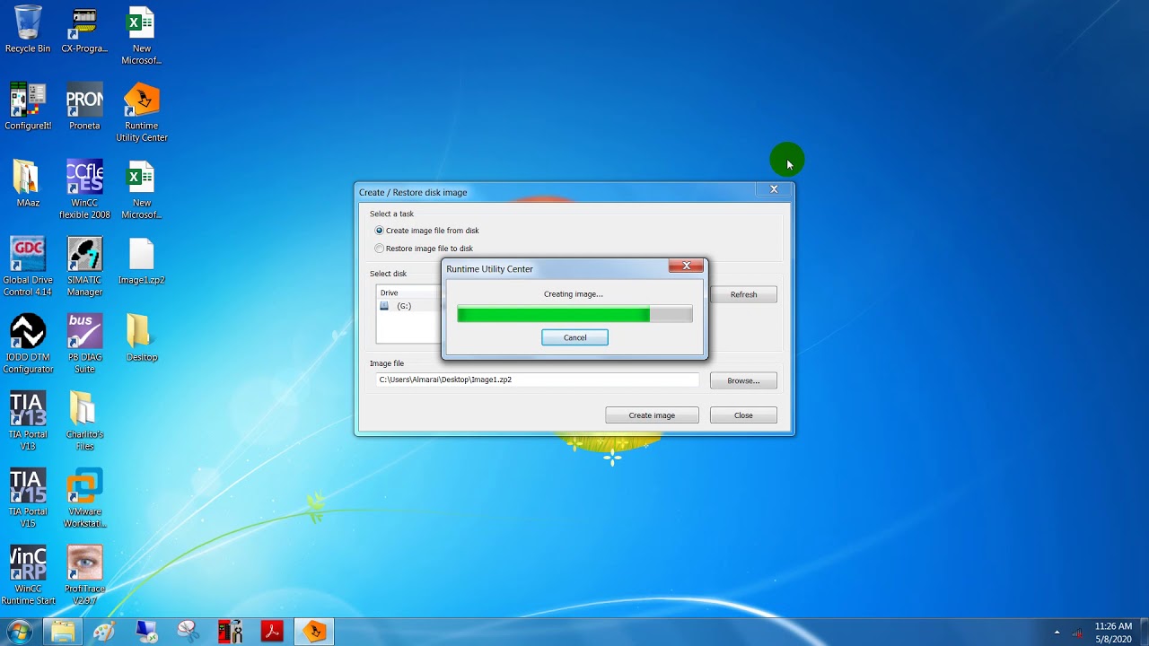
Task: Open the PB DIAG Suite shortcut
Action: (84, 344)
